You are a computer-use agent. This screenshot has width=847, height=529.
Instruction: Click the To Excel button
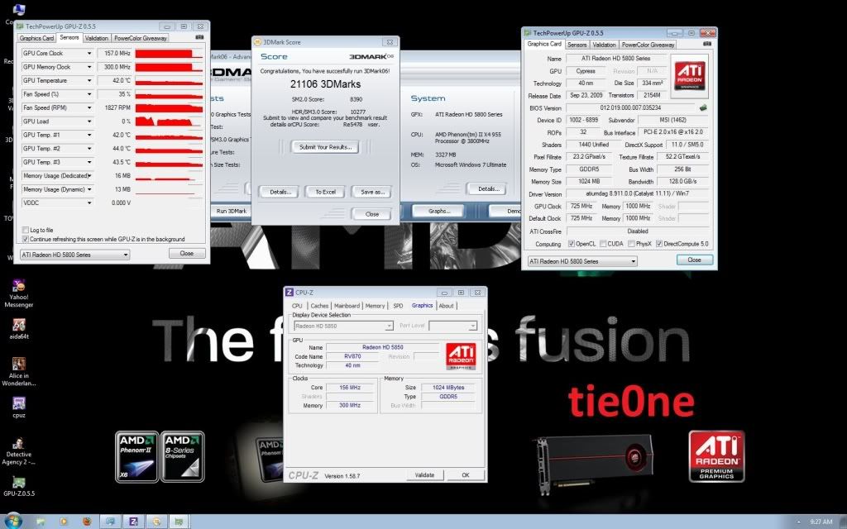click(325, 192)
